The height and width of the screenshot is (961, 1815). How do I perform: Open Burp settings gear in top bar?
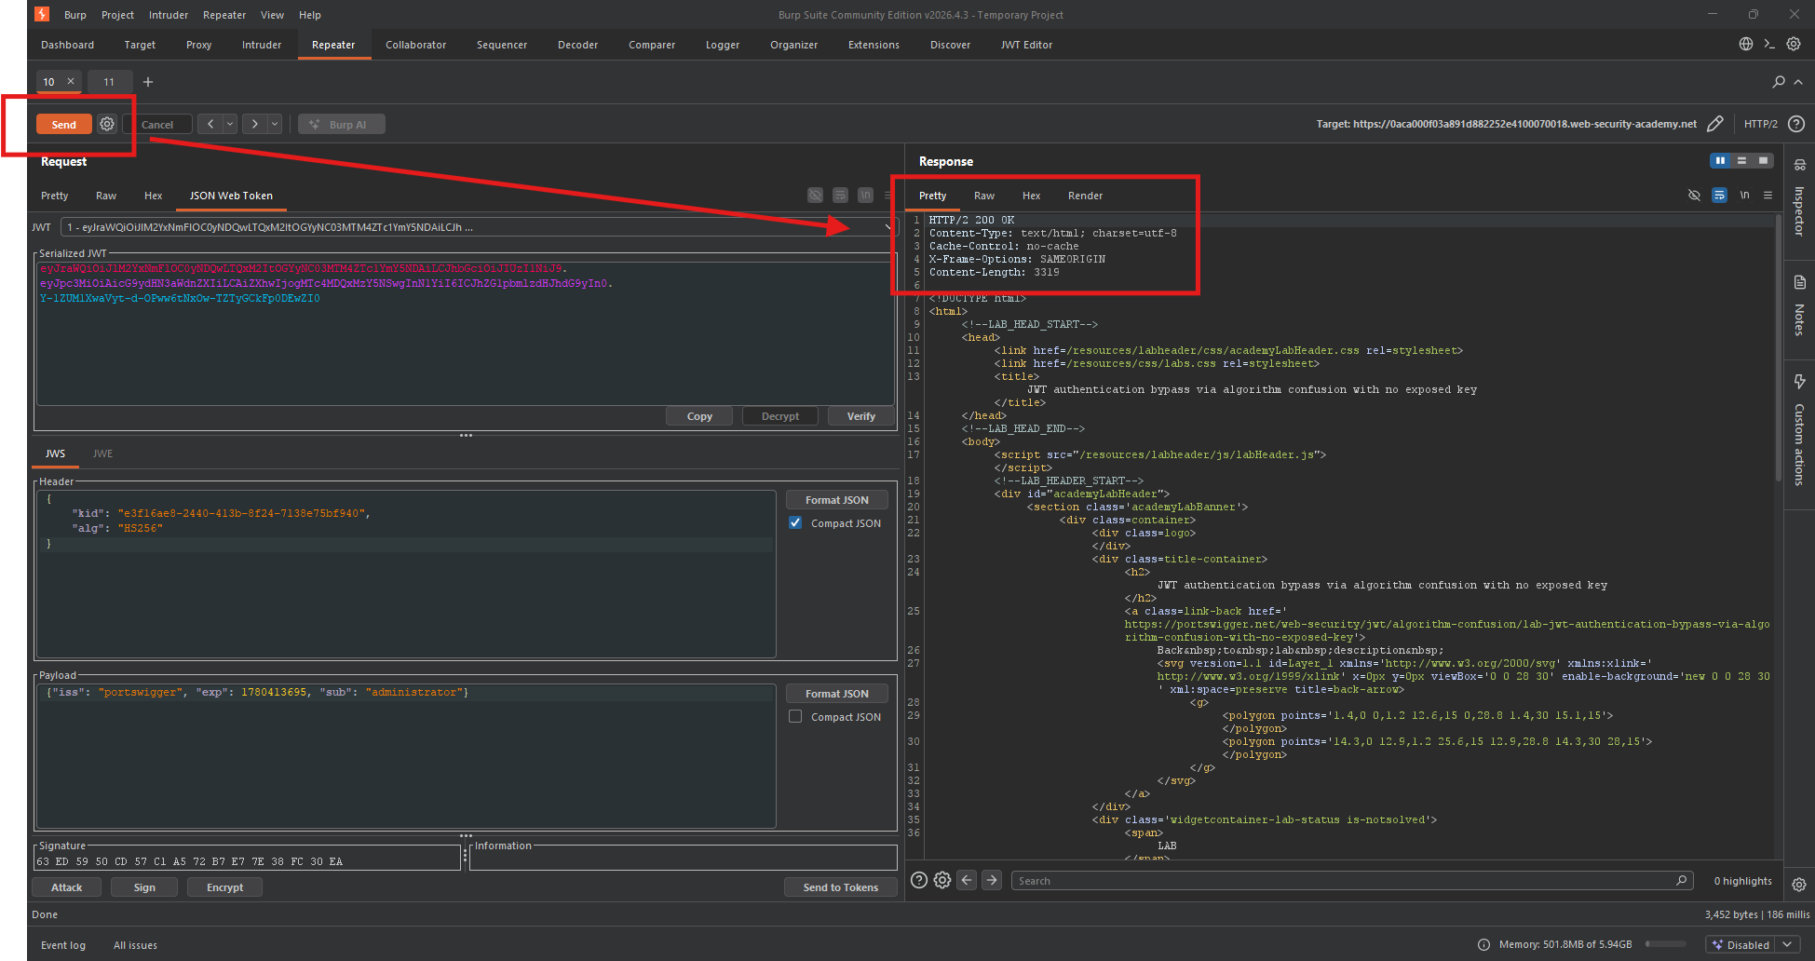[x=1794, y=44]
